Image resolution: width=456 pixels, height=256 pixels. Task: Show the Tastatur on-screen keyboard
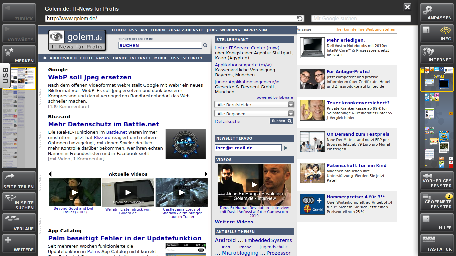point(437,244)
